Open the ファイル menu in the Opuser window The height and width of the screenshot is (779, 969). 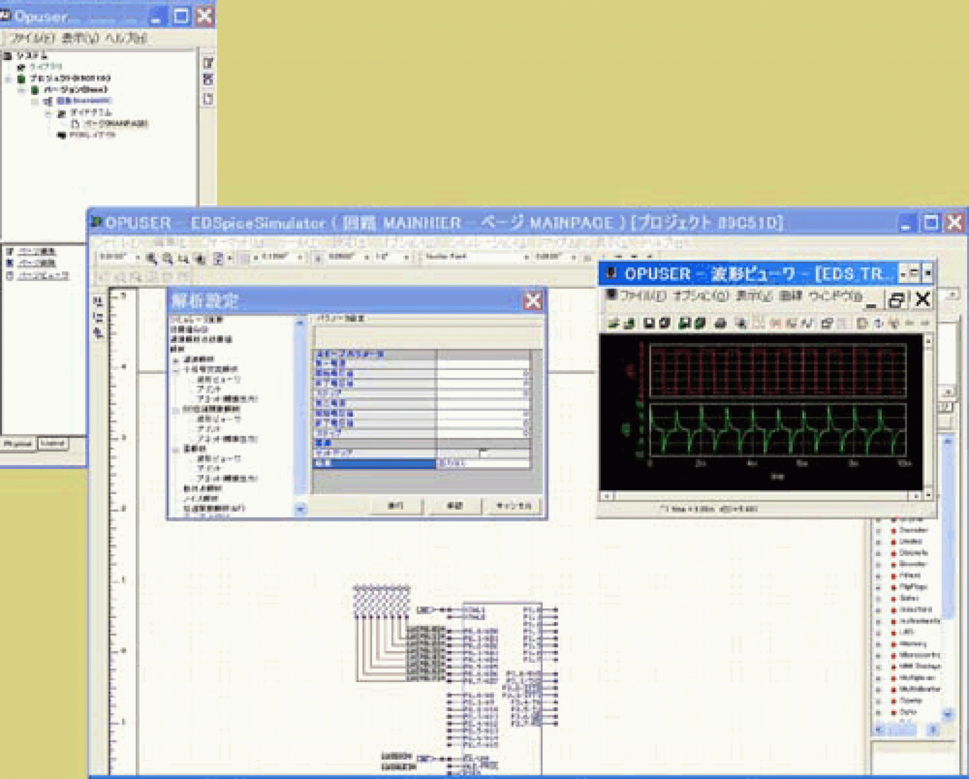pyautogui.click(x=33, y=38)
